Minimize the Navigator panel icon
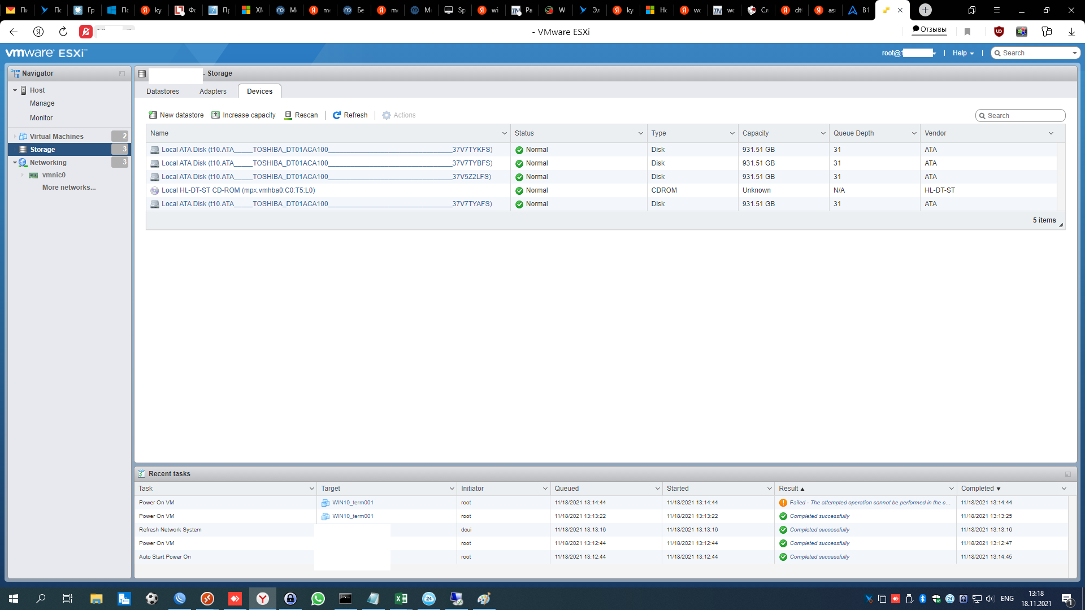 pos(122,73)
